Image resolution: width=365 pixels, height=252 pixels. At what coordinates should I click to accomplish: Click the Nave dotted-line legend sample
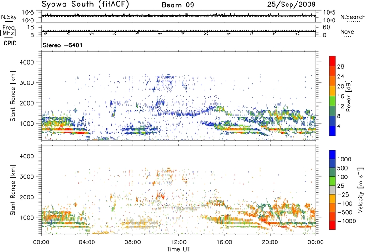(x=347, y=36)
